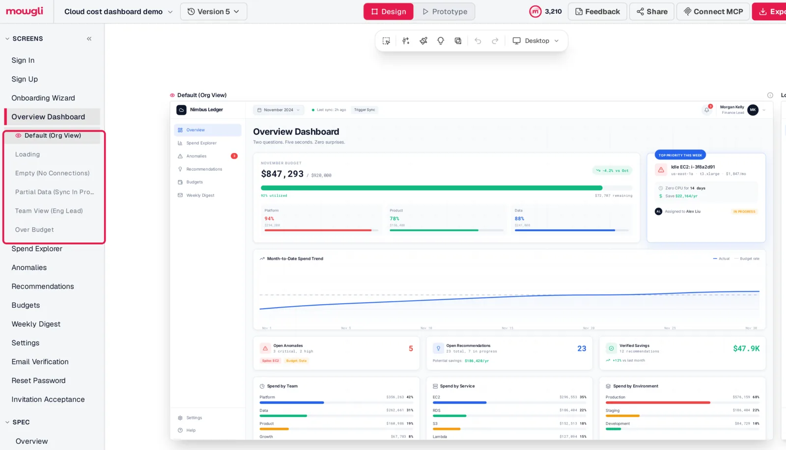Image resolution: width=786 pixels, height=450 pixels.
Task: Open the November 2024 date picker
Action: [x=279, y=110]
